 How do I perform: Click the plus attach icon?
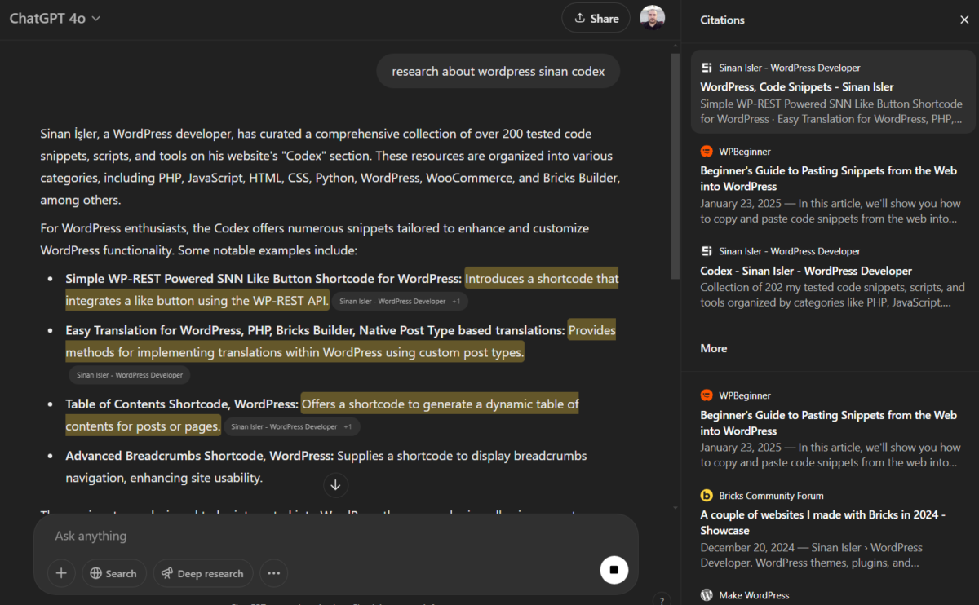point(61,573)
